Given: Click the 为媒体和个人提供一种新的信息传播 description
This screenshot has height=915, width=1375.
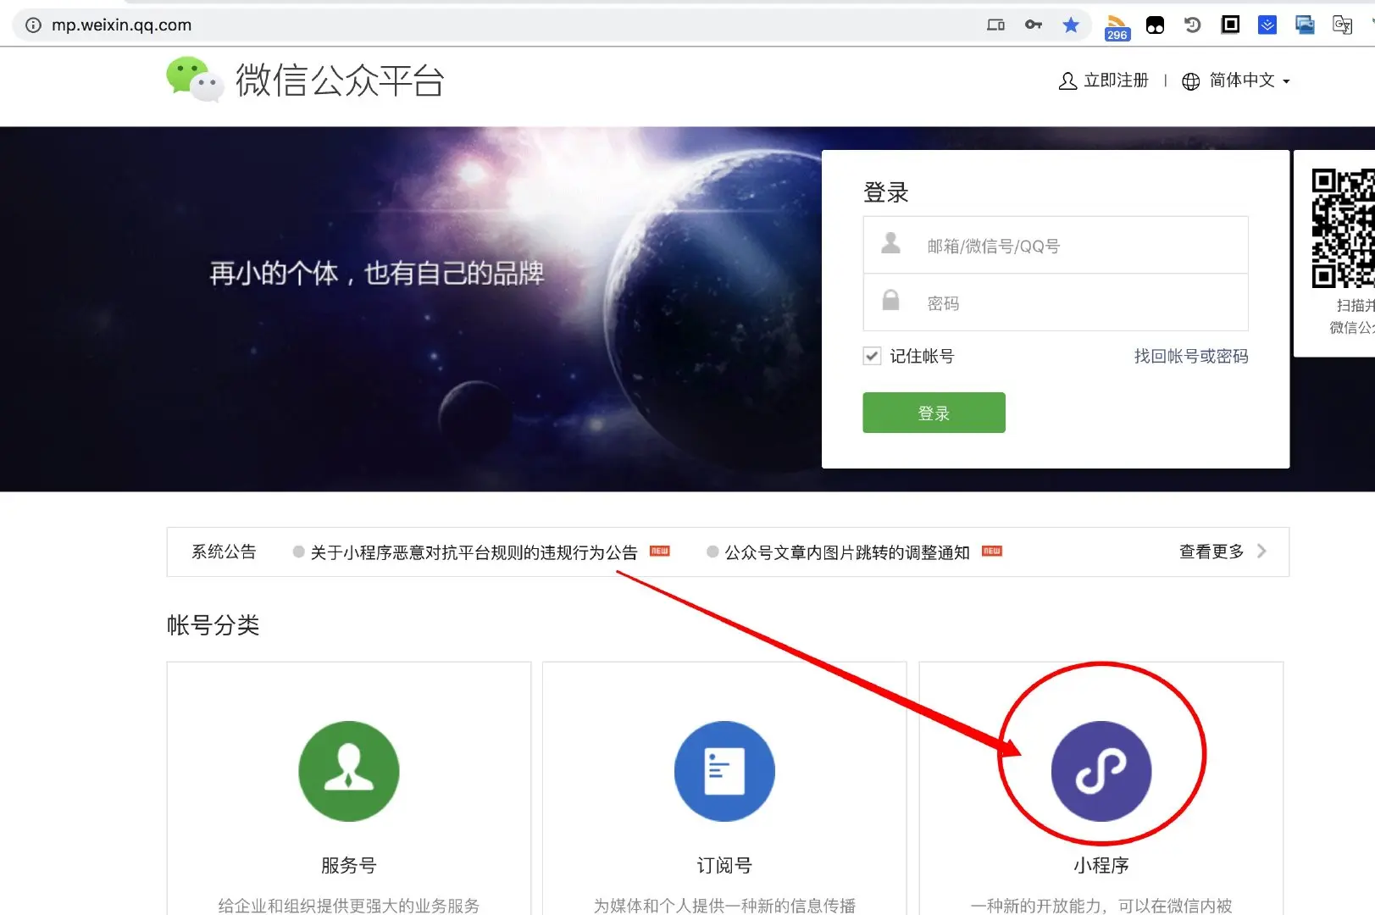Looking at the screenshot, I should (x=724, y=905).
